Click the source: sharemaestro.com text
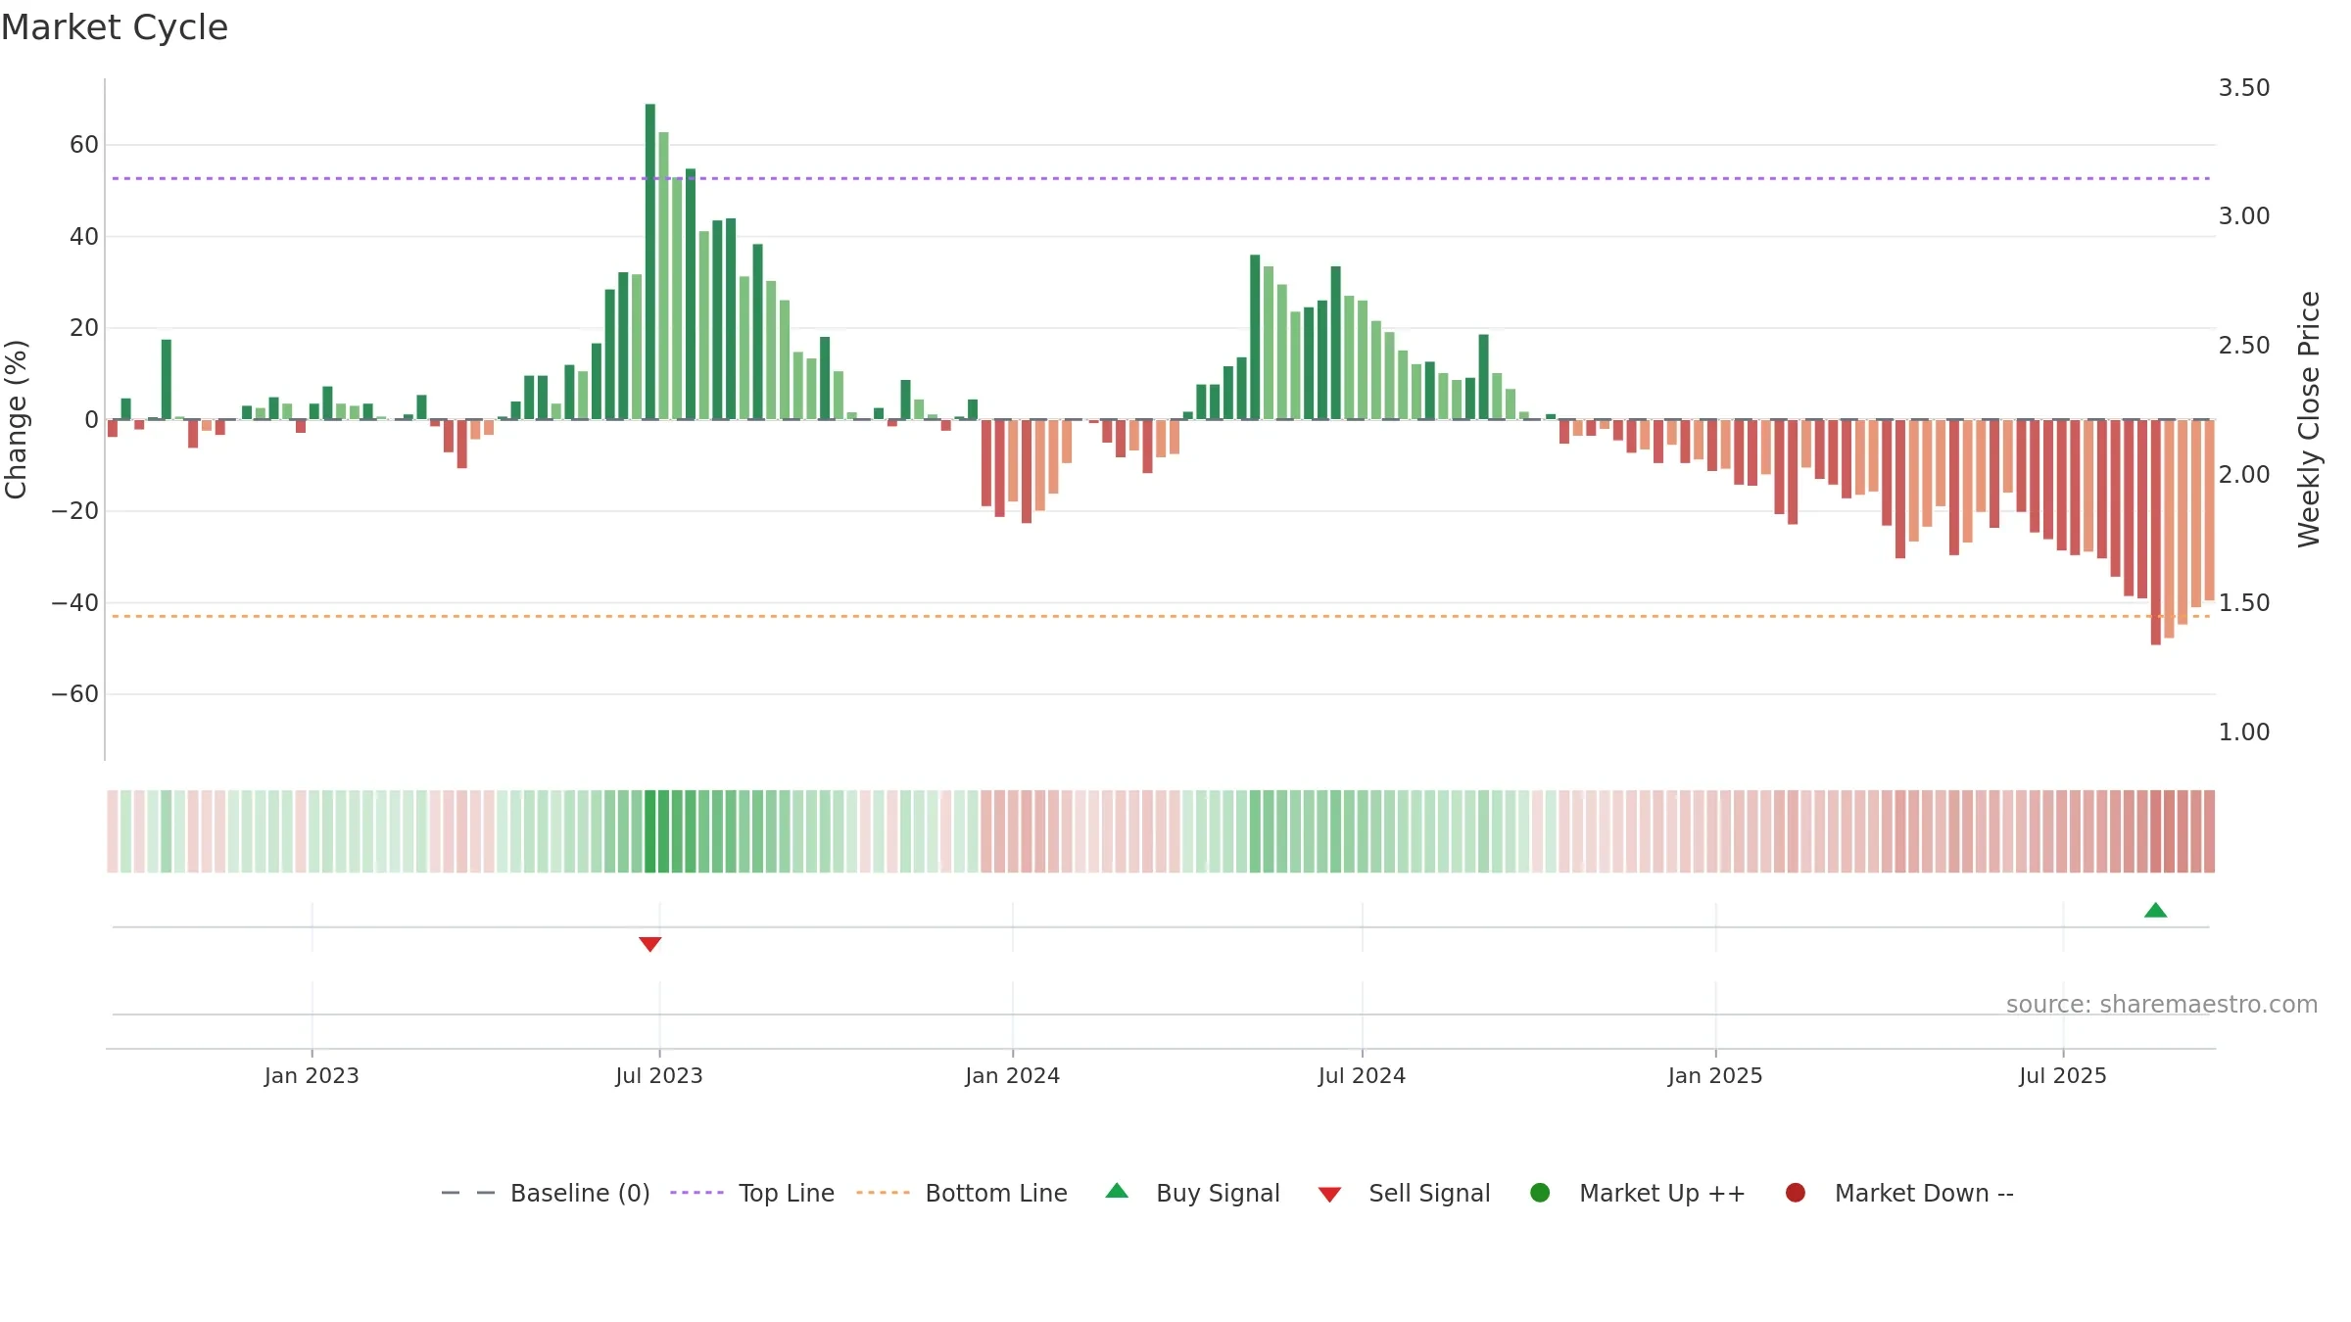Screen dimensions: 2351x1322 click(x=2162, y=1004)
